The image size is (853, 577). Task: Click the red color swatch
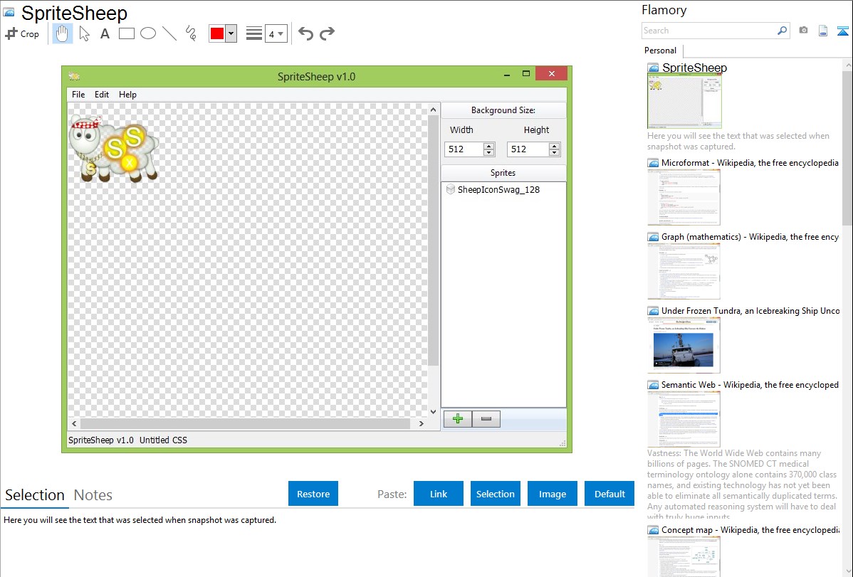[x=217, y=33]
